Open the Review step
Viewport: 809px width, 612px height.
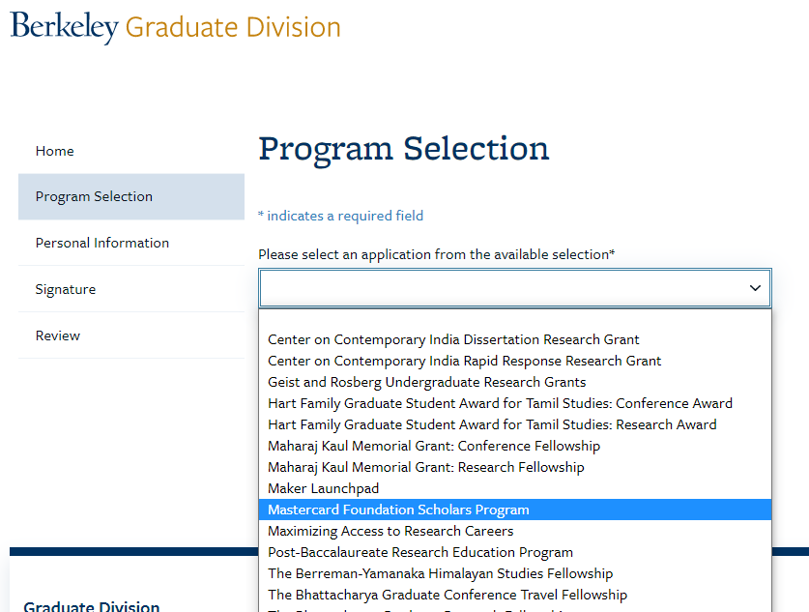(x=58, y=335)
